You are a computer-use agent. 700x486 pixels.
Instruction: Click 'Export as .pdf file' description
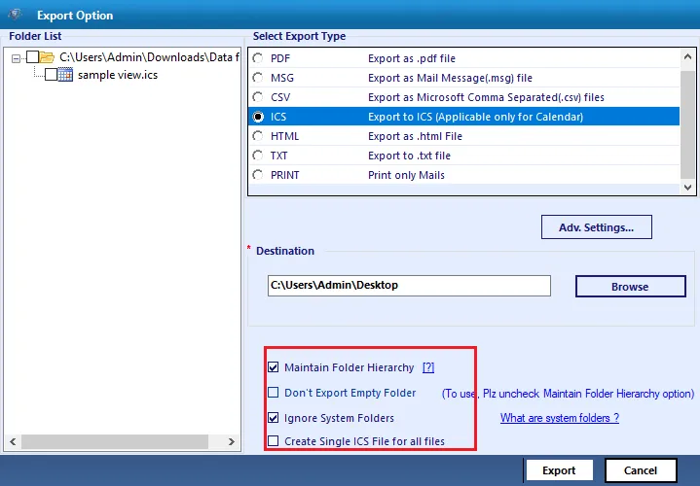coord(412,58)
